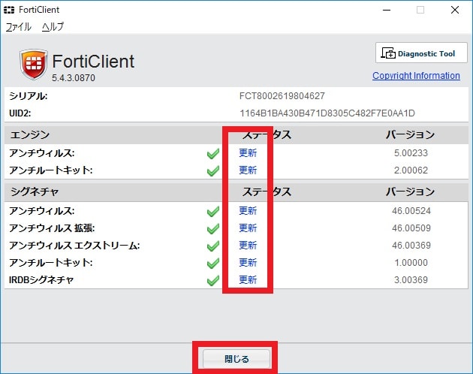
Task: Click the エンジン section header
Action: coord(30,134)
